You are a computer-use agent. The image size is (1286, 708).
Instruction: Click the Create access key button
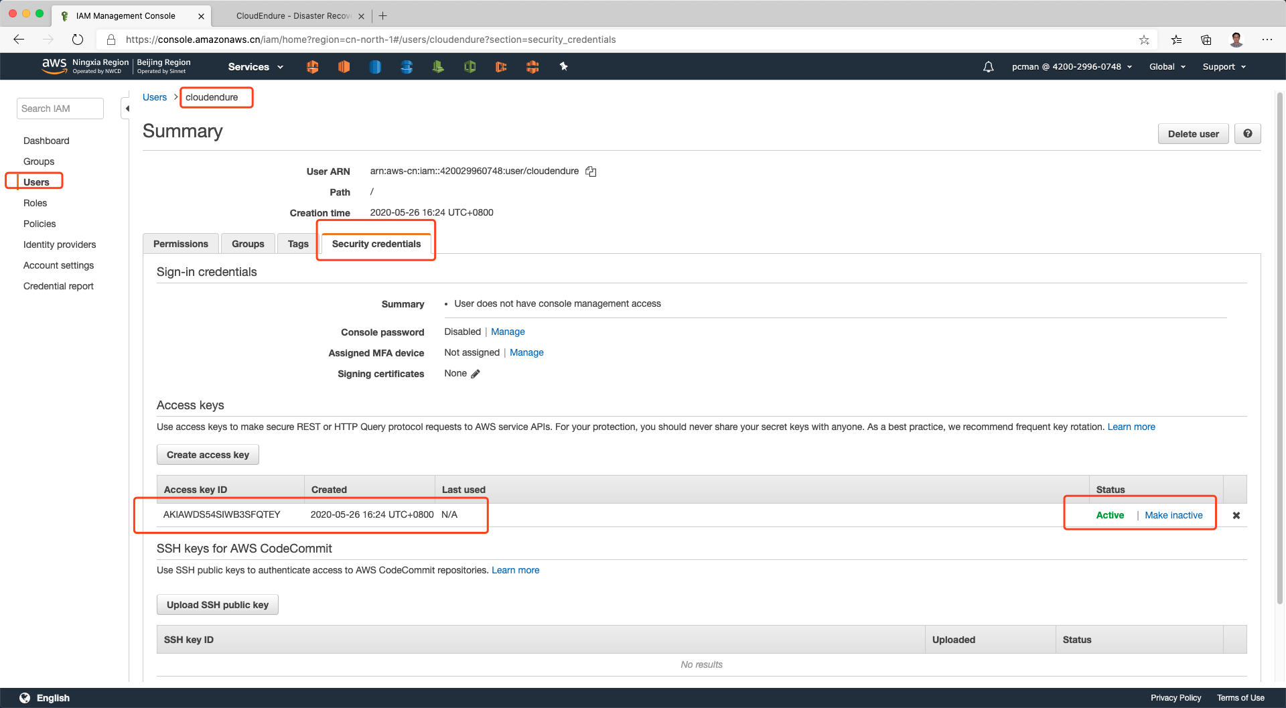[208, 455]
